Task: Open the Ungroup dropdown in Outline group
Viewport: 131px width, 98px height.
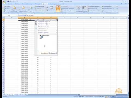Action: pyautogui.click(x=113, y=9)
